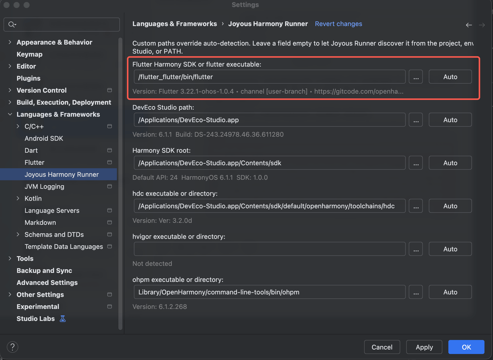The height and width of the screenshot is (360, 493).
Task: Auto-detect the DevEco Studio path
Action: [x=450, y=120]
